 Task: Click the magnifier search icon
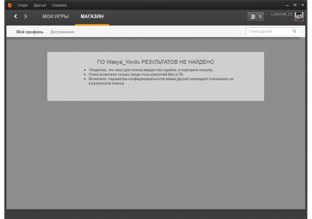294,31
